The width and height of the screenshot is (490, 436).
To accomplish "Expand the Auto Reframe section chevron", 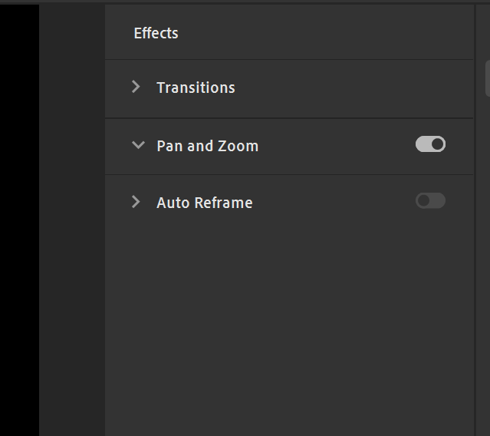I will coord(136,202).
